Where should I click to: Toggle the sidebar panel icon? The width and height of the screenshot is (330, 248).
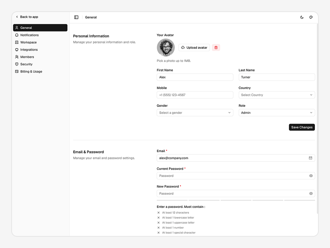click(x=76, y=17)
